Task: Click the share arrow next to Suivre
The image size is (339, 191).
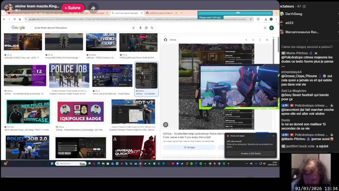Action: click(93, 8)
